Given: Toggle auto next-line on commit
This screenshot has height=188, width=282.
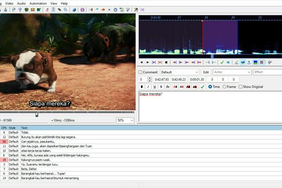Looking at the screenshot, I should [x=243, y=63].
